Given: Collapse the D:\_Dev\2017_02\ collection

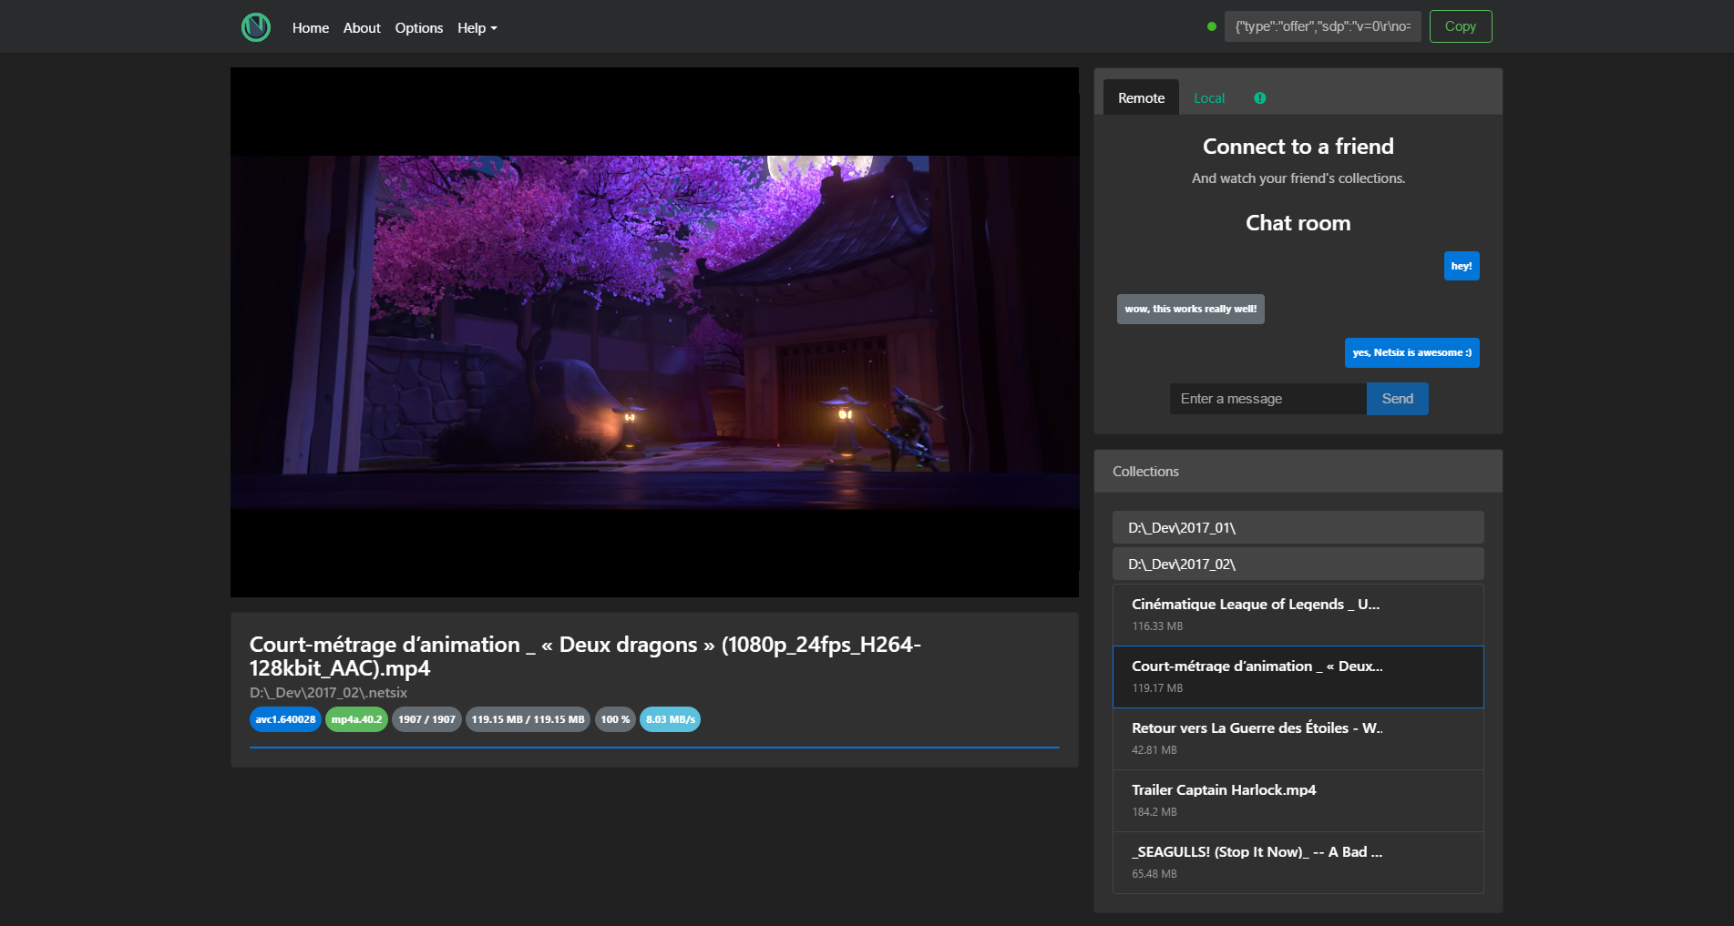Looking at the screenshot, I should tap(1298, 564).
